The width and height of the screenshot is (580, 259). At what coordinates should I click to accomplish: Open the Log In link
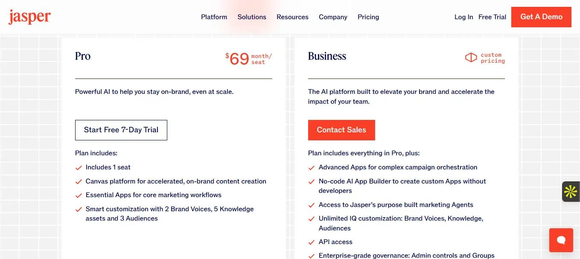point(463,17)
